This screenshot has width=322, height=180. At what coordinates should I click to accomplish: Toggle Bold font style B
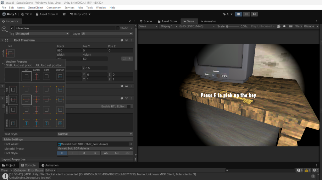tap(62, 153)
